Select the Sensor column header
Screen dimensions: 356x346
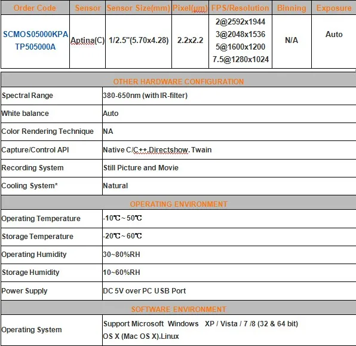tap(88, 8)
